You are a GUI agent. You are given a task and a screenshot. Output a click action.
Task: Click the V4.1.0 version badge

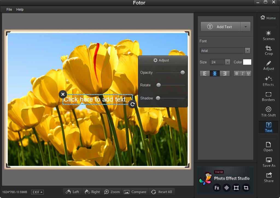(x=219, y=172)
